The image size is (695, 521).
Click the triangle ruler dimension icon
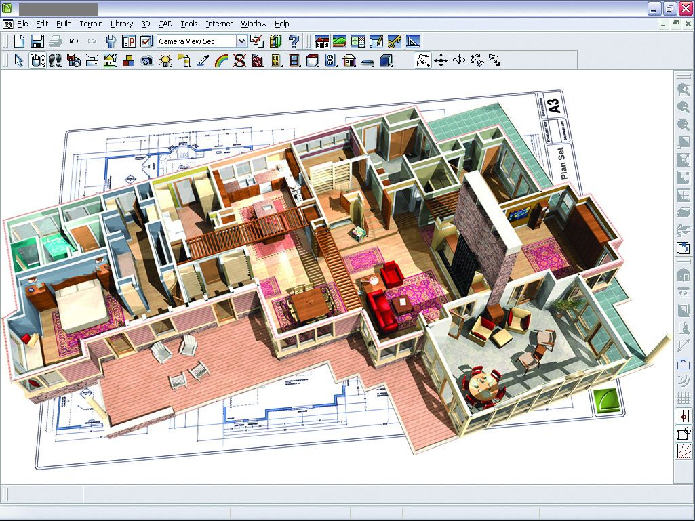[412, 41]
